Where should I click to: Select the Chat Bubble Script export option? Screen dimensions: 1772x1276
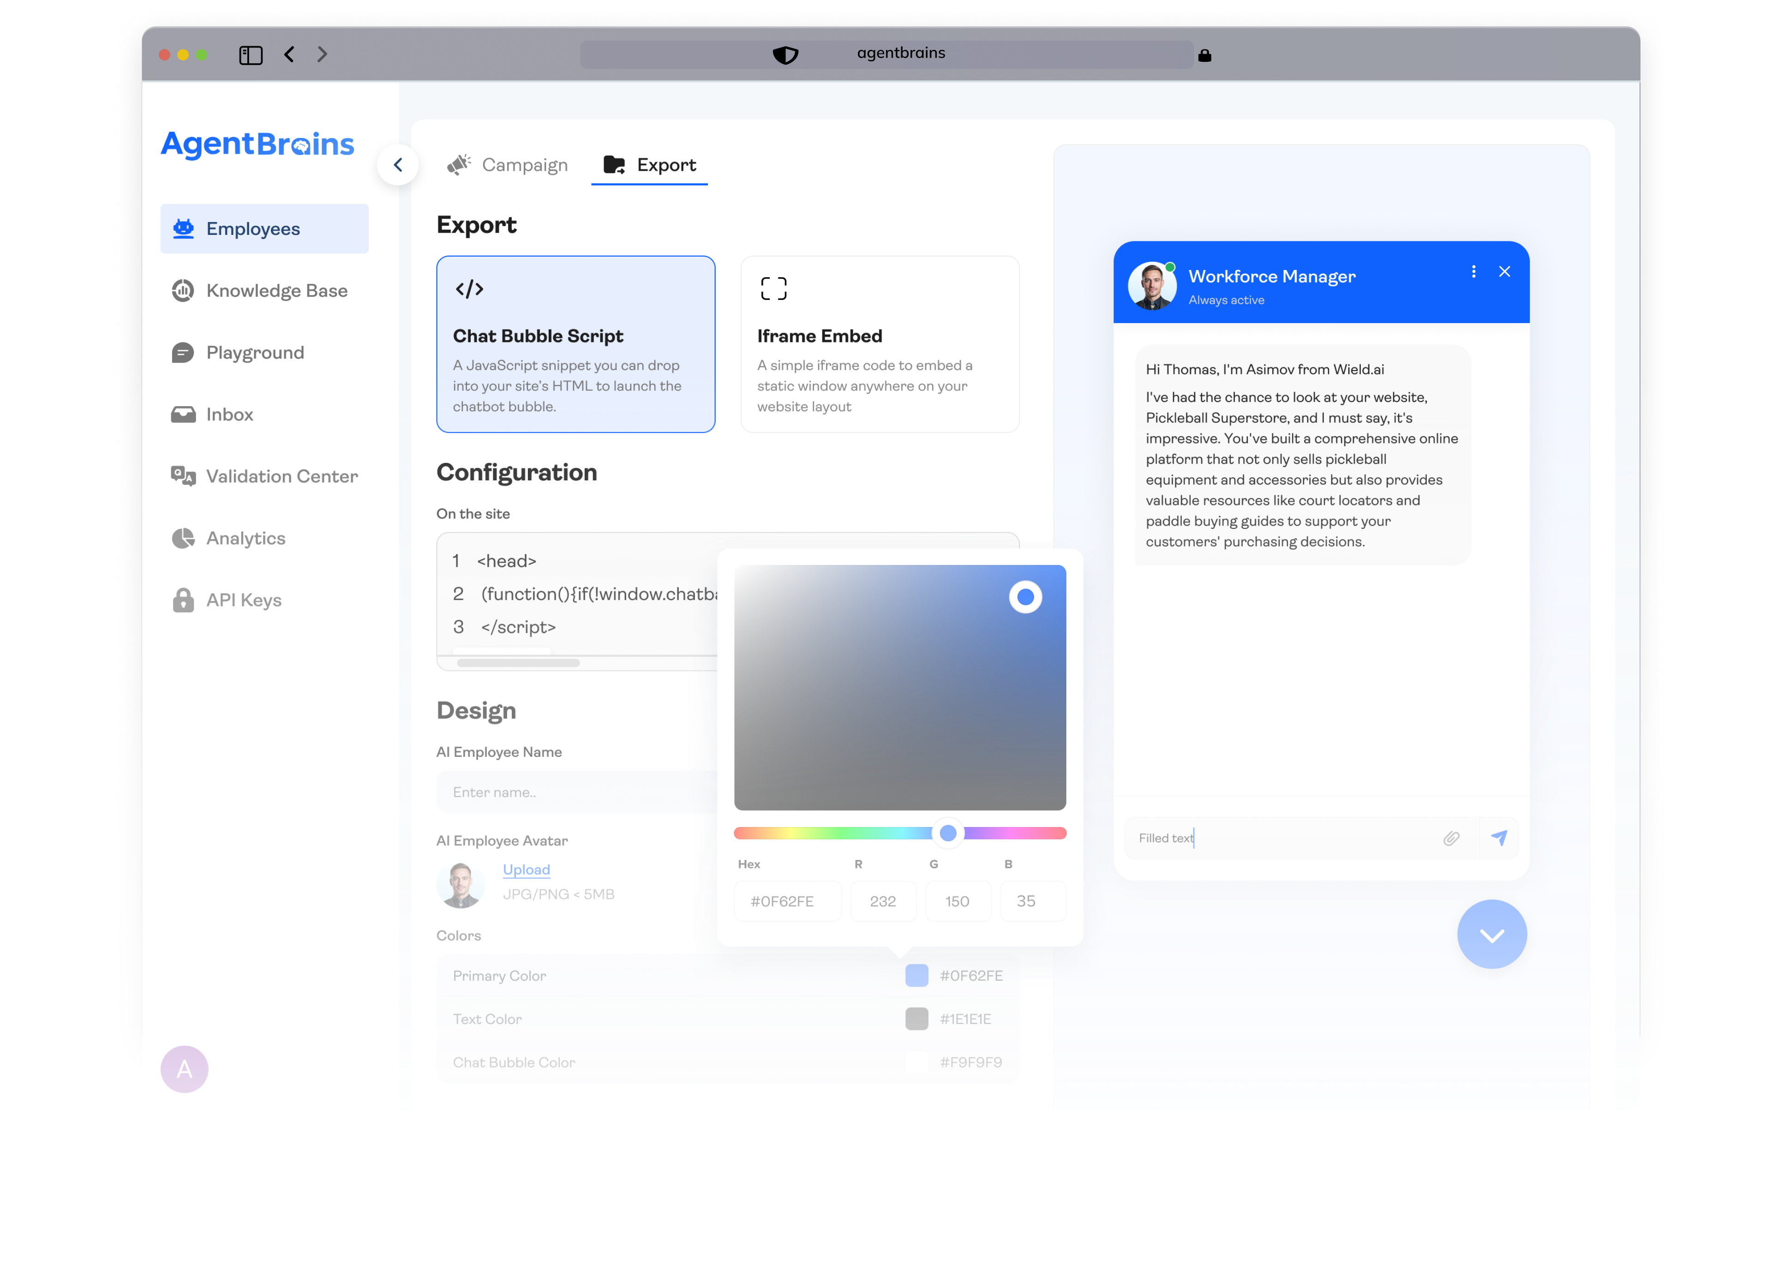coord(576,344)
